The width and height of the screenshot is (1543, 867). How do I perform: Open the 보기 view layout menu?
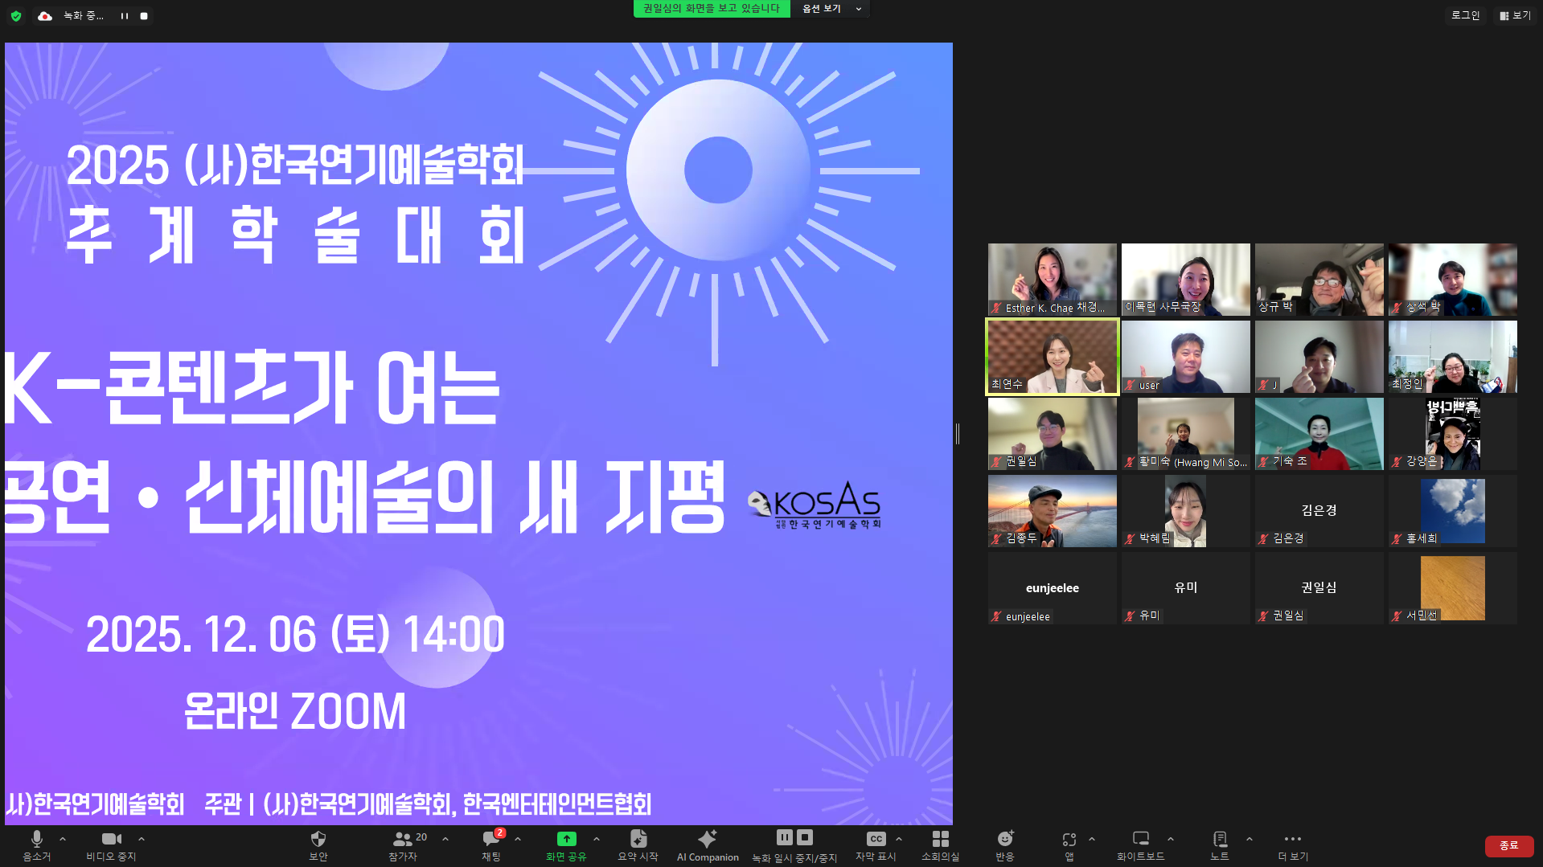click(x=1515, y=15)
